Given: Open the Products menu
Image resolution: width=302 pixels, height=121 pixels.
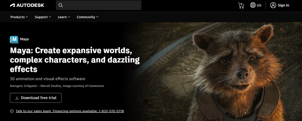Looking at the screenshot, I should (x=19, y=17).
